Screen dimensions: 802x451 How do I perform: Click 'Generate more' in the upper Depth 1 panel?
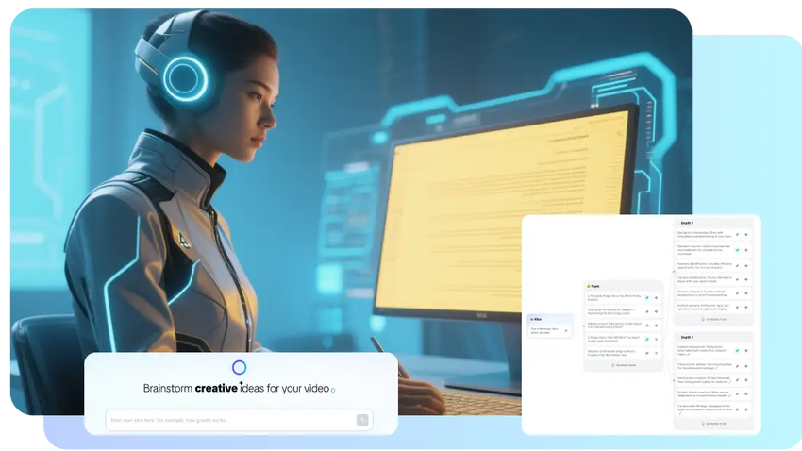click(x=715, y=320)
